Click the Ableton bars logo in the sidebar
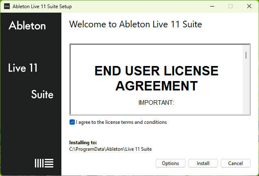This screenshot has height=176, width=259. (44, 163)
